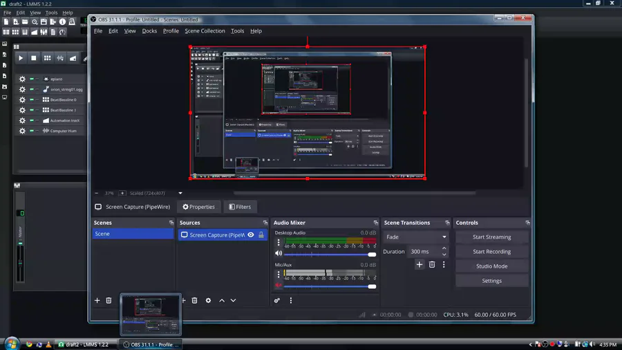Viewport: 622px width, 350px height.
Task: Click Start Streaming button
Action: tap(491, 237)
